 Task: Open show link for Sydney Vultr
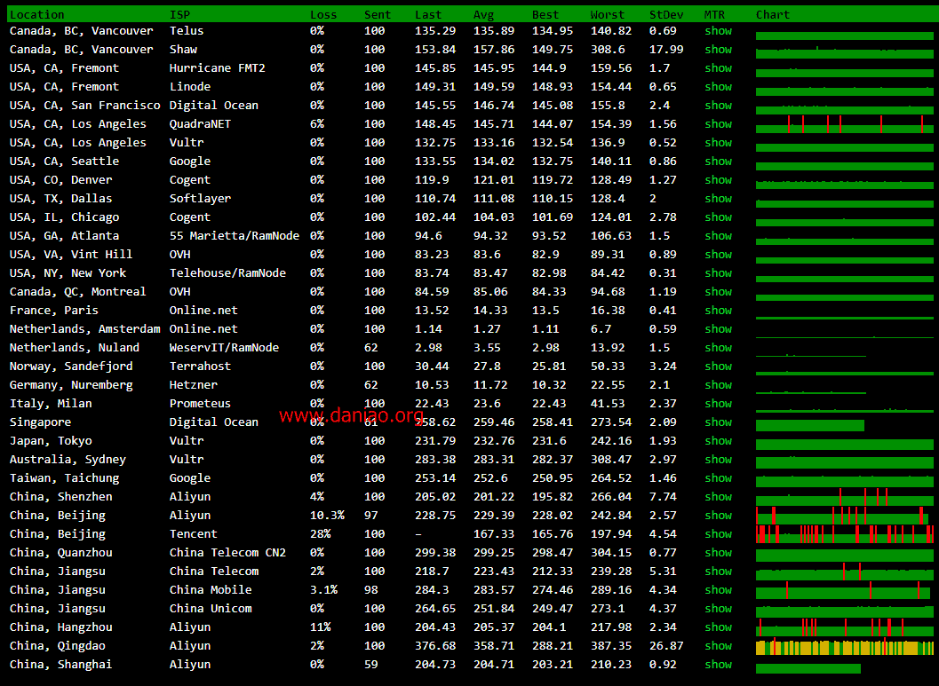(x=718, y=459)
